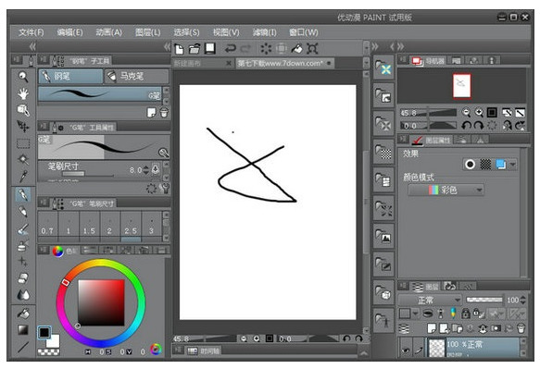The width and height of the screenshot is (540, 369).
Task: Select the 100%正常 layer row
Action: [x=474, y=348]
